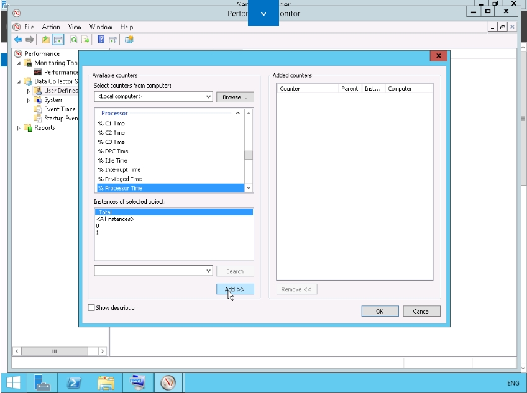
Task: Open the Window menu
Action: pos(101,27)
